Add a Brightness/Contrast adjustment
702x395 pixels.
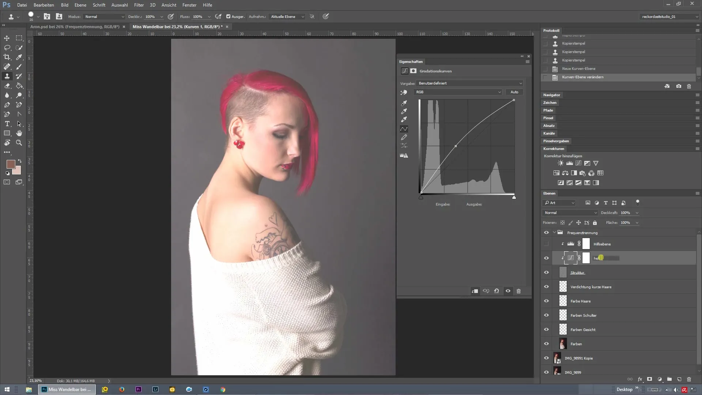coord(561,163)
